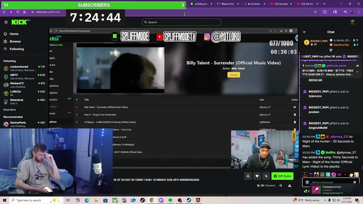This screenshot has width=363, height=204.
Task: Click BotRix username in chat
Action: 330,152
